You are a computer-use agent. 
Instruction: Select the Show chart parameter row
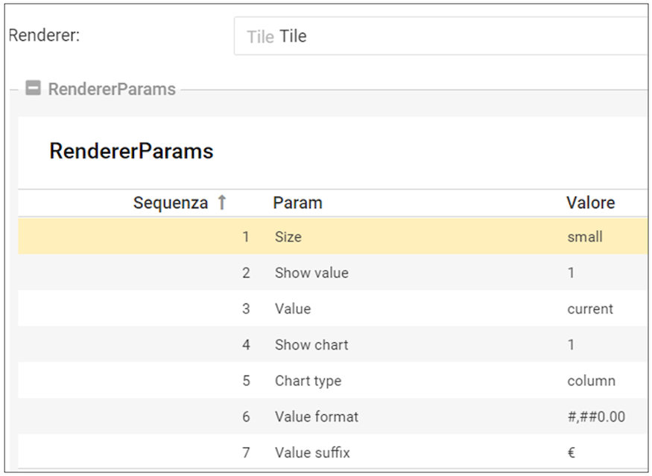coord(311,344)
